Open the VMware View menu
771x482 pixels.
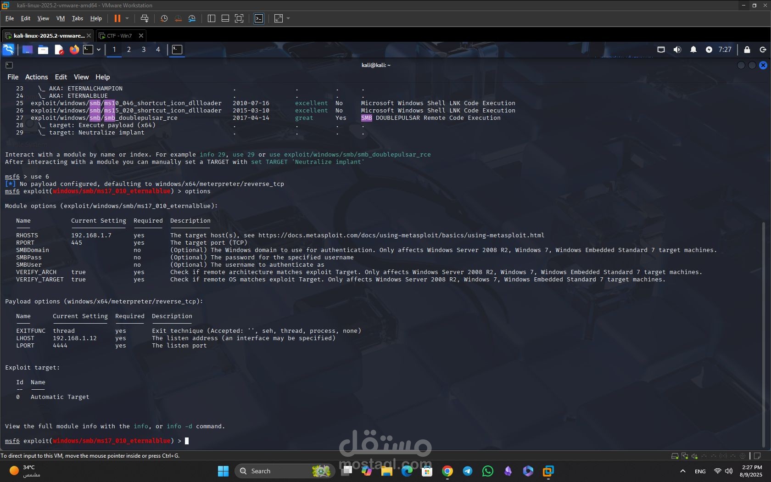[43, 18]
